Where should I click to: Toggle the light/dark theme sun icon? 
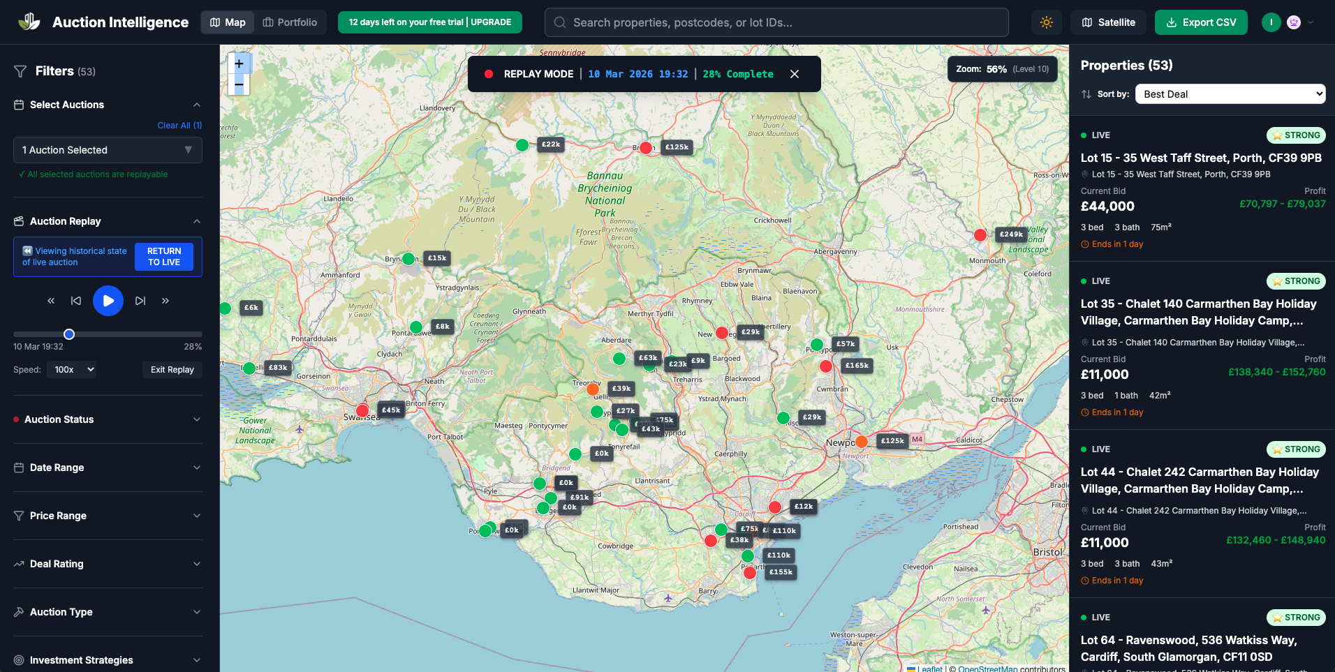(x=1046, y=22)
